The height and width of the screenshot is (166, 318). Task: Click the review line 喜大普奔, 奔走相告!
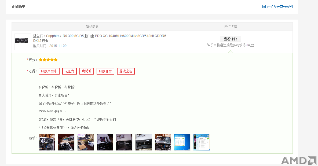tap(54, 95)
